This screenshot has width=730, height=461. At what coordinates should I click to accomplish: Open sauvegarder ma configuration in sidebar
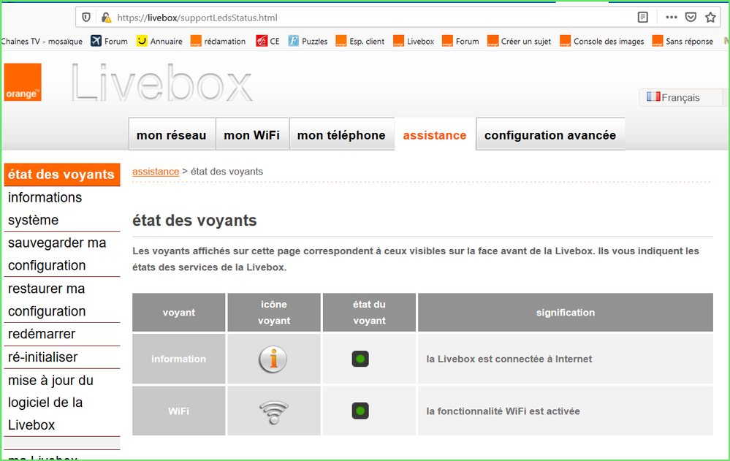pyautogui.click(x=61, y=254)
